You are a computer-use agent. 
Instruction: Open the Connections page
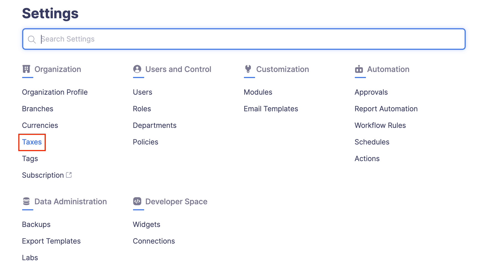154,241
